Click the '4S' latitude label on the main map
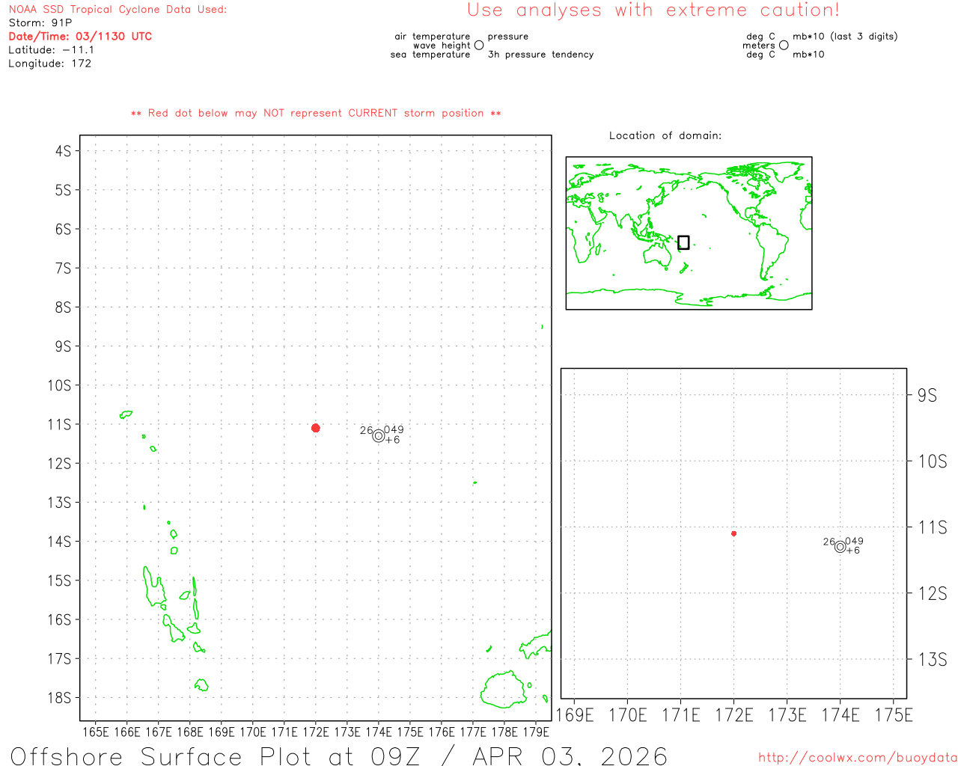958x766 pixels. pos(63,151)
